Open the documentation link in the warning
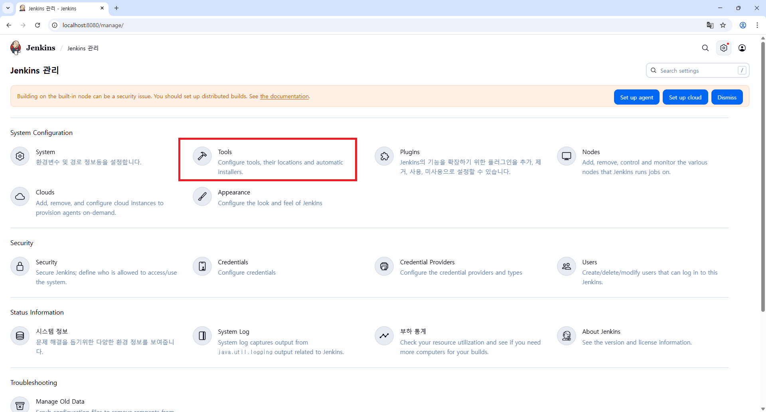Image resolution: width=766 pixels, height=412 pixels. [x=284, y=96]
